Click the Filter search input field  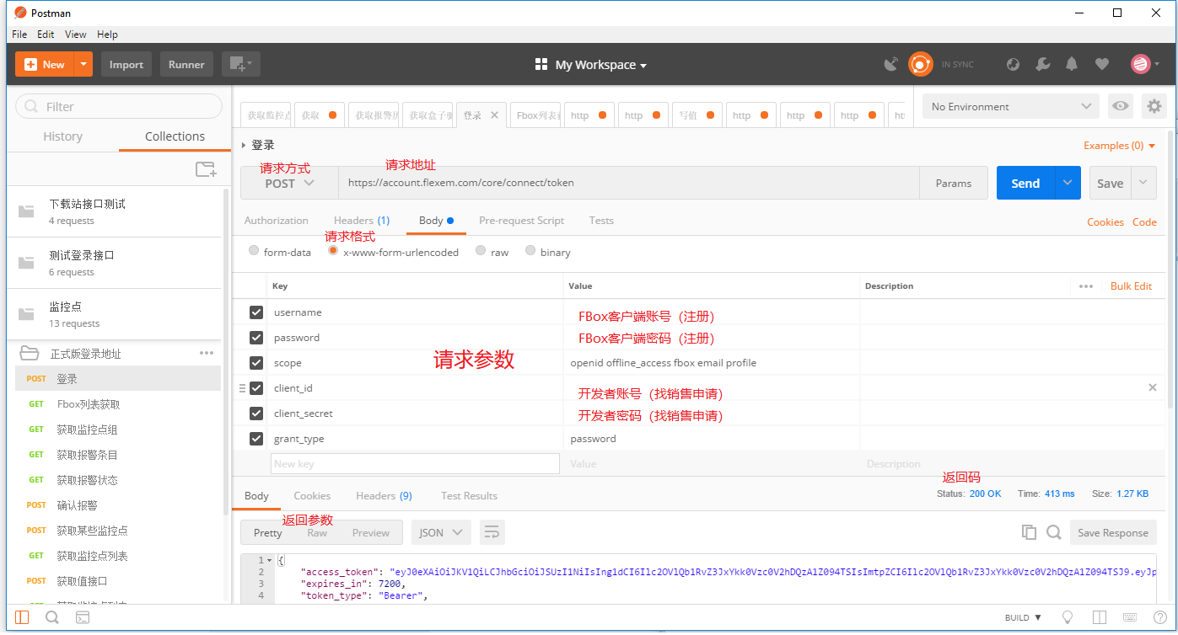coord(119,107)
